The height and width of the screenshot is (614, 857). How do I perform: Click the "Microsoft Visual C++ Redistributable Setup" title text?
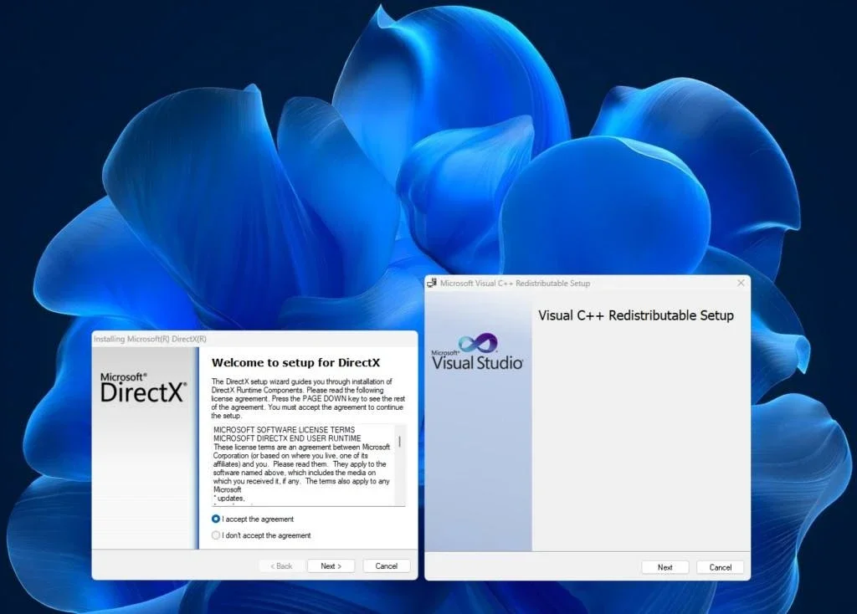pyautogui.click(x=515, y=283)
